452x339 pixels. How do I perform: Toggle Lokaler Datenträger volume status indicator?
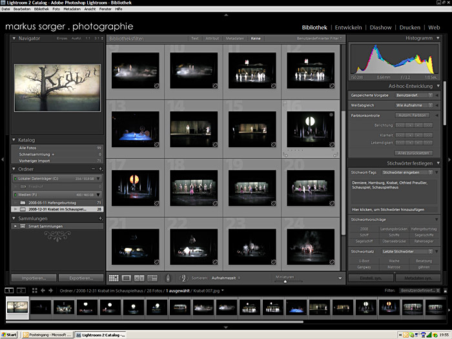point(15,179)
